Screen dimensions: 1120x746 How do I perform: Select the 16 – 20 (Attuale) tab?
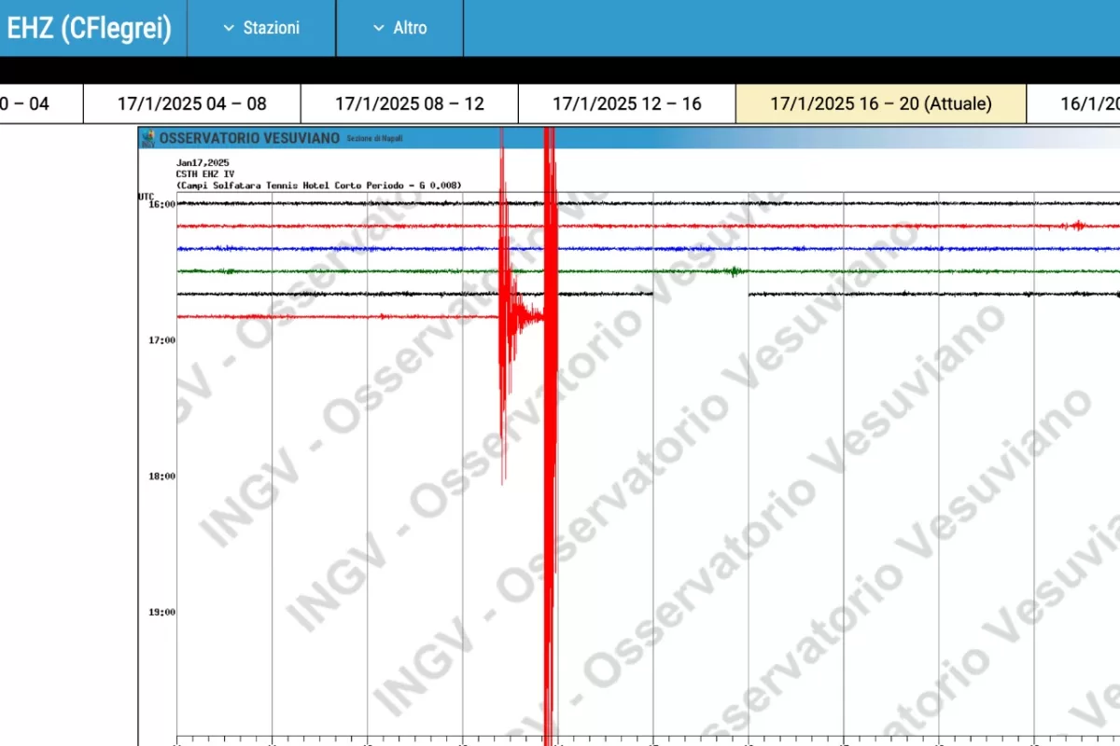[881, 104]
